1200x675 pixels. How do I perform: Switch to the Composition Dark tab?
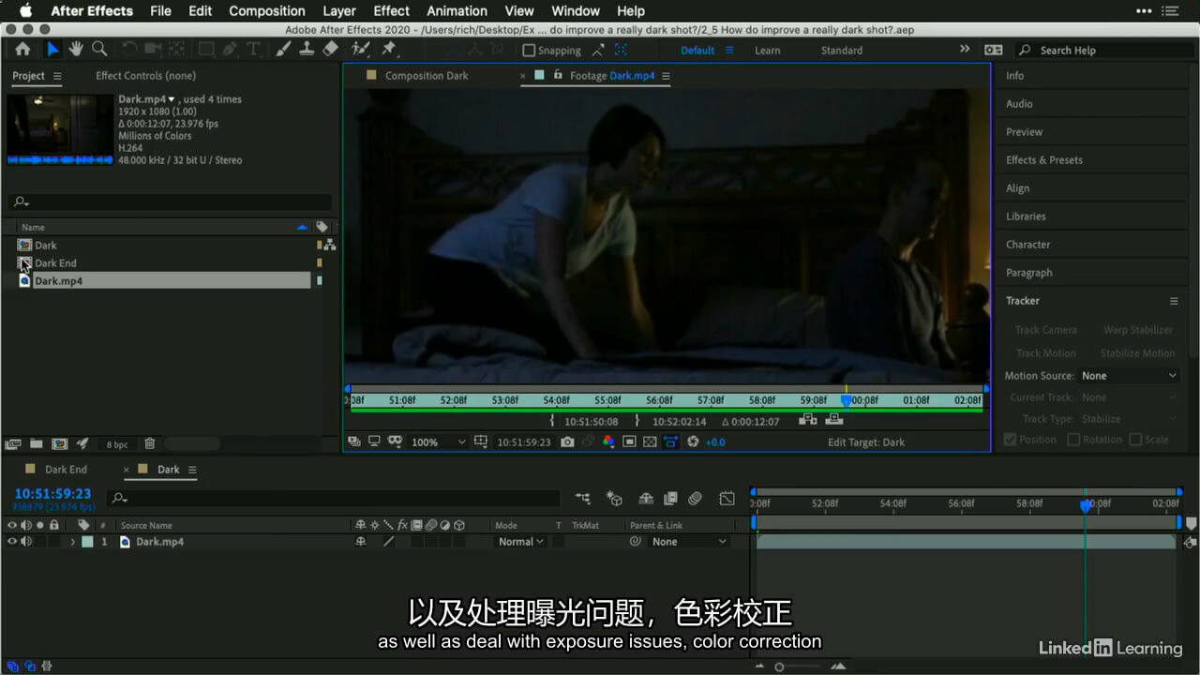pyautogui.click(x=427, y=76)
